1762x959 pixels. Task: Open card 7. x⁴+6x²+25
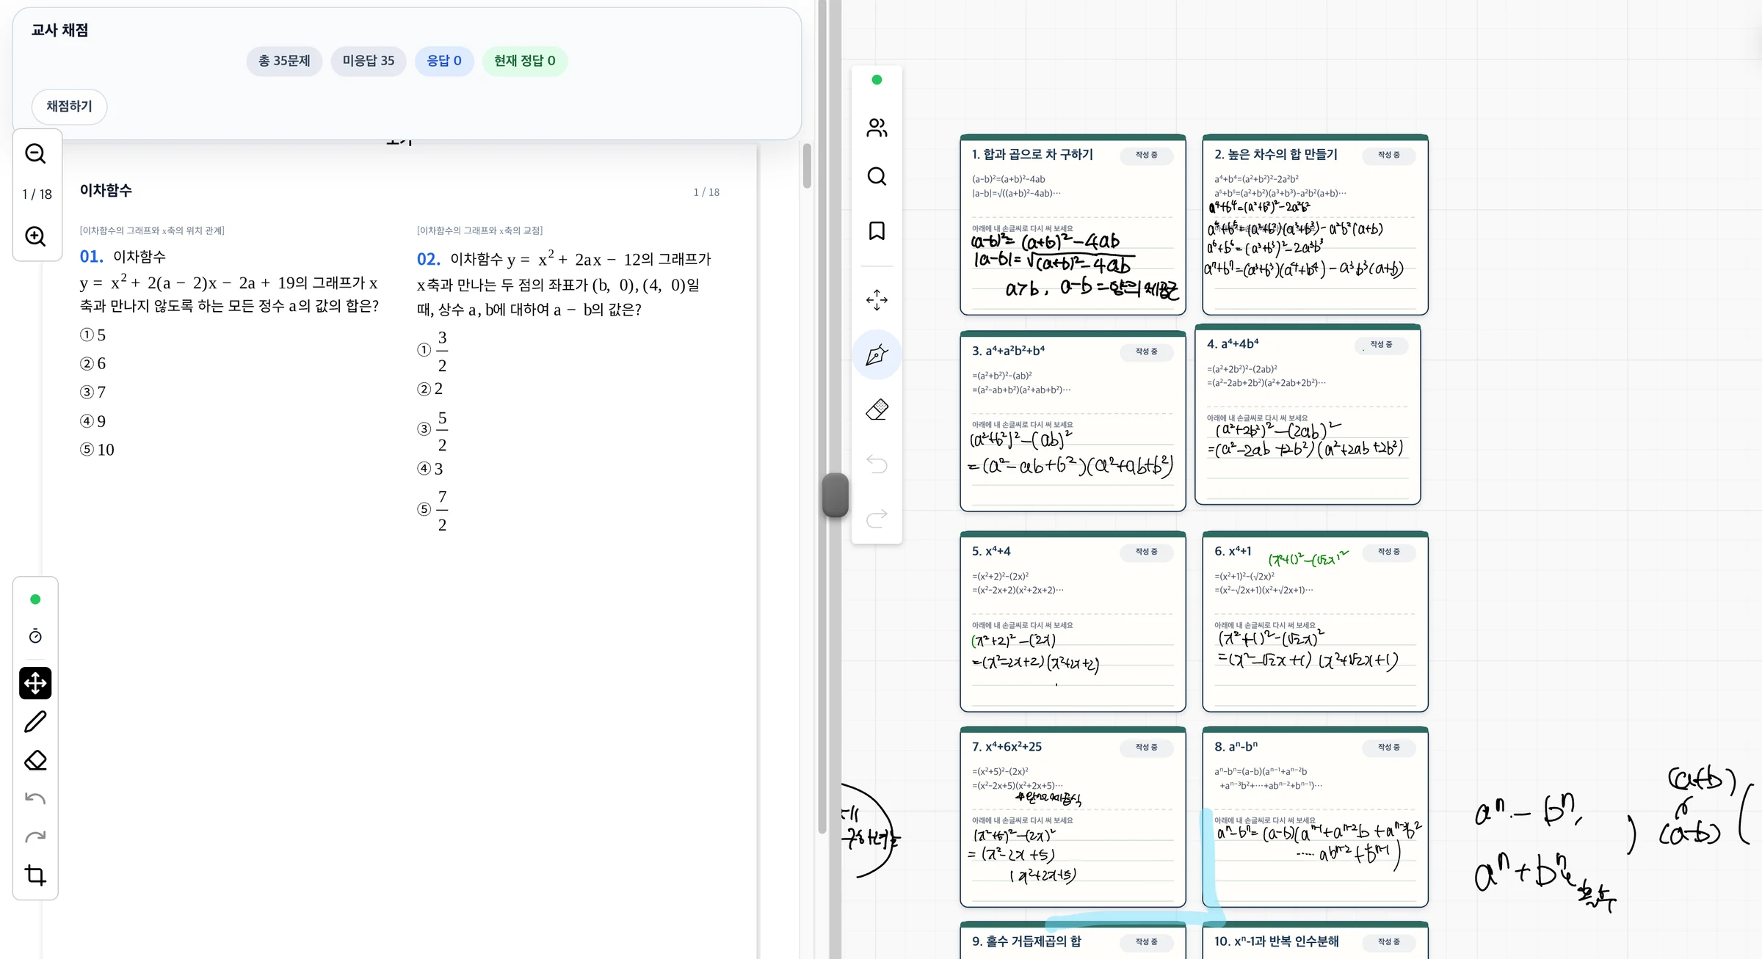1073,817
